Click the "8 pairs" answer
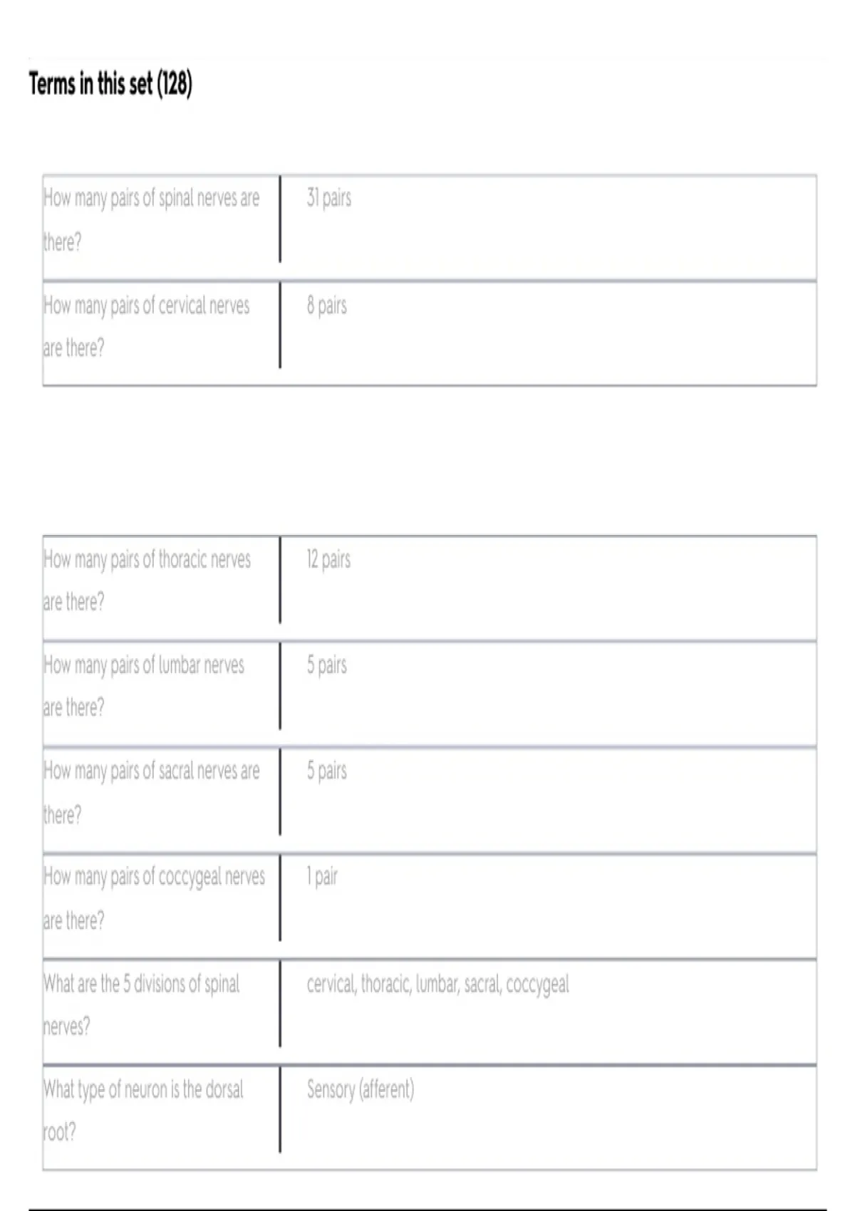855x1211 pixels. coord(326,306)
